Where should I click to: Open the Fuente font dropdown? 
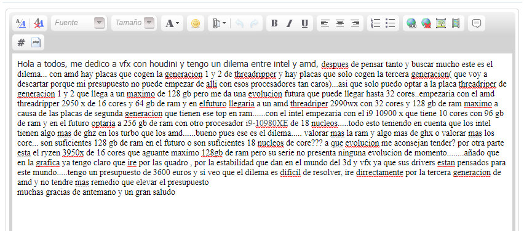point(79,23)
